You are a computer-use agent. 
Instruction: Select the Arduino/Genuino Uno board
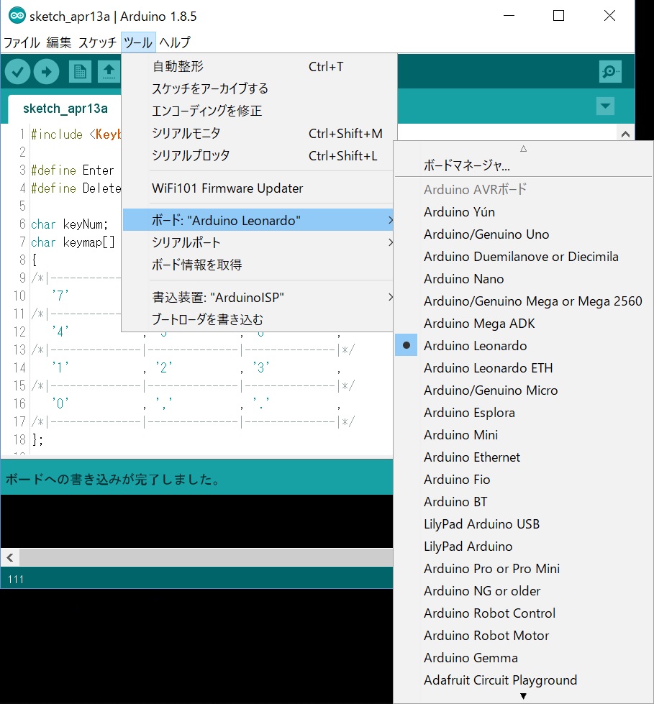point(523,234)
